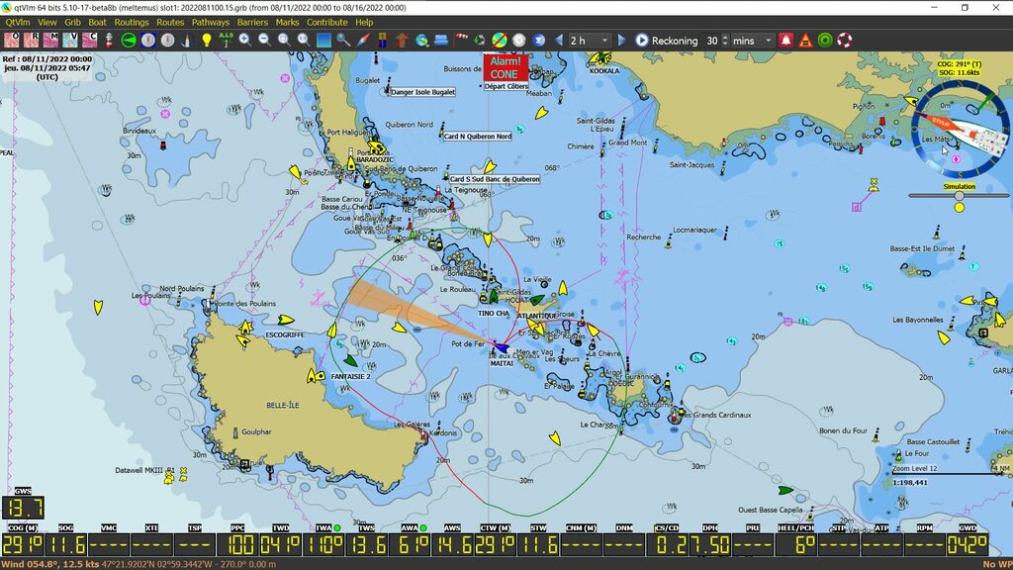Image resolution: width=1013 pixels, height=570 pixels.
Task: Adjust the Simulation slider
Action: 959,195
